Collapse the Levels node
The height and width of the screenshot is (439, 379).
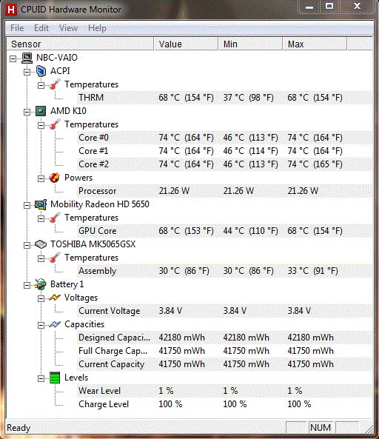coord(41,378)
